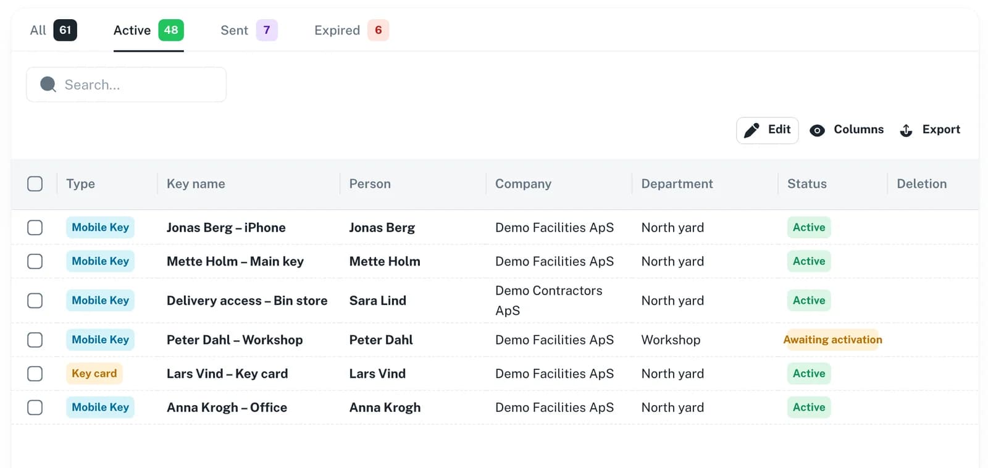Click the search magnifier icon
This screenshot has width=988, height=468.
[48, 84]
